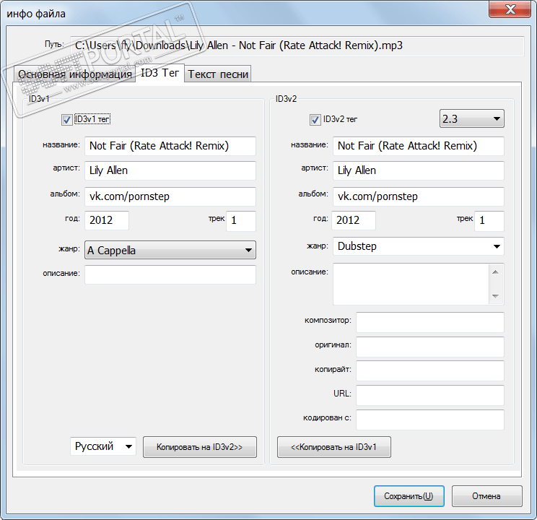The width and height of the screenshot is (537, 520).
Task: Click the ID3v2 год field
Action: [354, 220]
